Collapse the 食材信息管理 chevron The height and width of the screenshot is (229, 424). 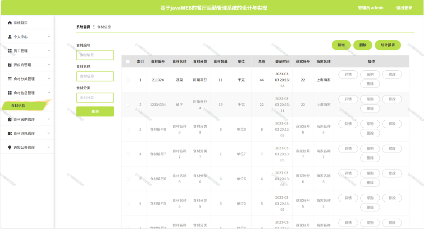coord(49,93)
